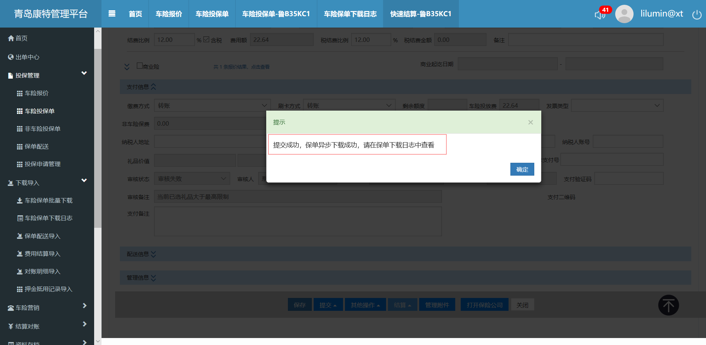Expand the 车险营销 sidebar menu chevron
Image resolution: width=706 pixels, height=345 pixels.
click(x=85, y=306)
